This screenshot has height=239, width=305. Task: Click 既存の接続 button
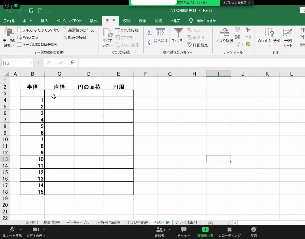[75, 37]
